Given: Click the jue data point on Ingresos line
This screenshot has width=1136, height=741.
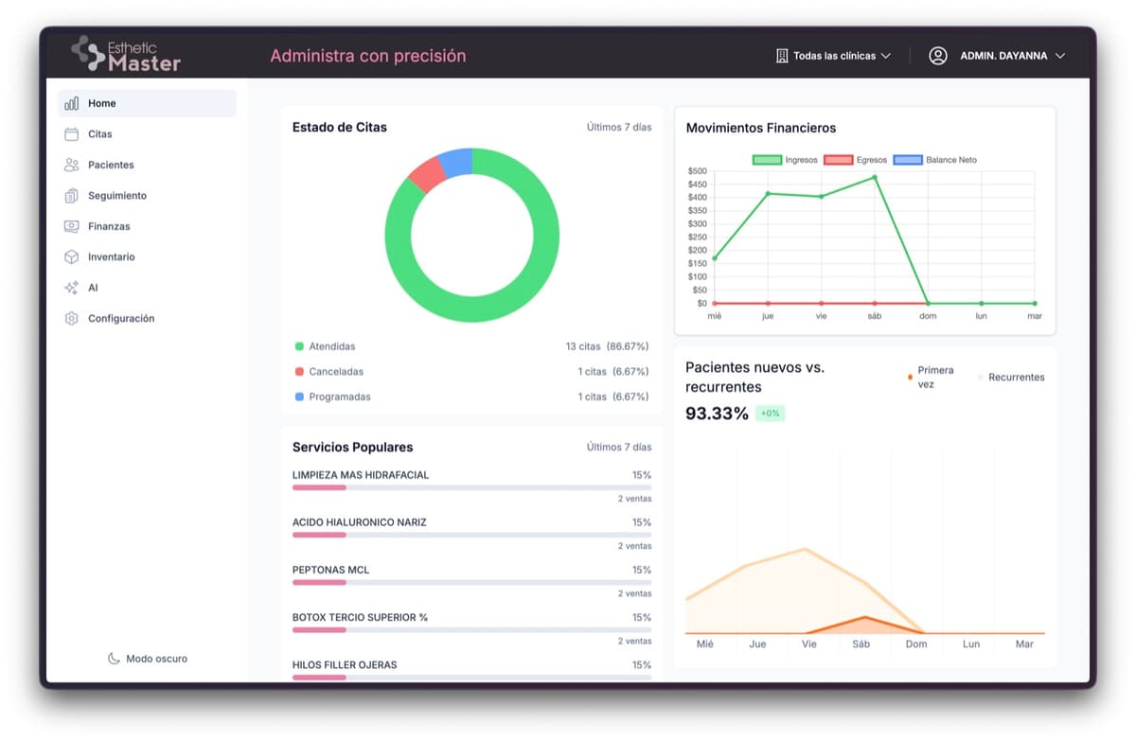Looking at the screenshot, I should coord(768,194).
